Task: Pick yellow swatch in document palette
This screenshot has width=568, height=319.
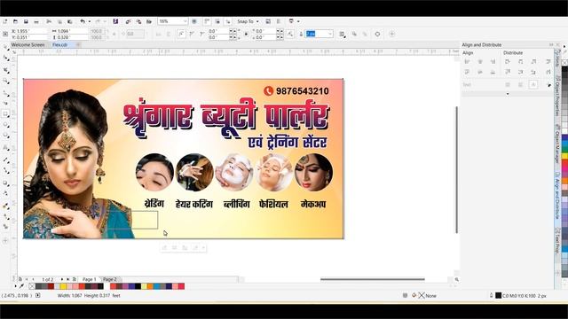Action: point(63,286)
